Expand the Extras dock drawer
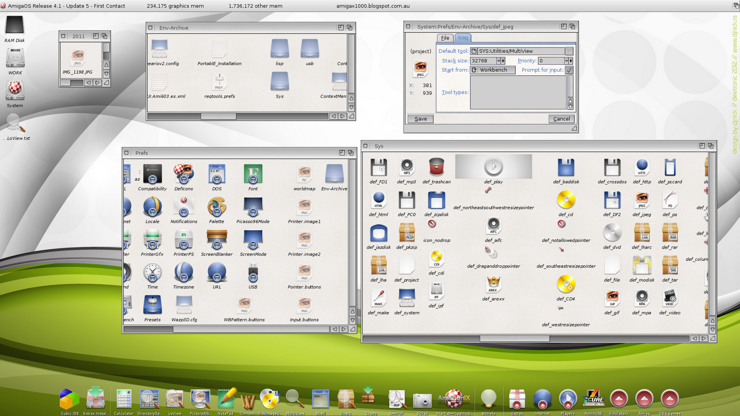This screenshot has height=416, width=740. coord(517,399)
